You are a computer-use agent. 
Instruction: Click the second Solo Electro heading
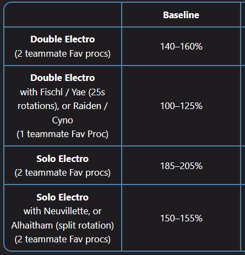(x=63, y=197)
